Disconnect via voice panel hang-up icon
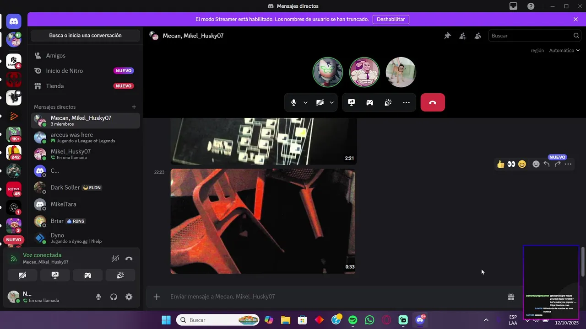586x329 pixels. coord(129,259)
